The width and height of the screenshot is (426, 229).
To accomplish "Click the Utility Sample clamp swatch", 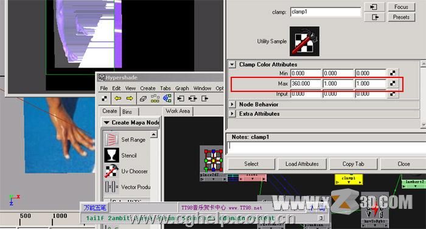I will 304,41.
